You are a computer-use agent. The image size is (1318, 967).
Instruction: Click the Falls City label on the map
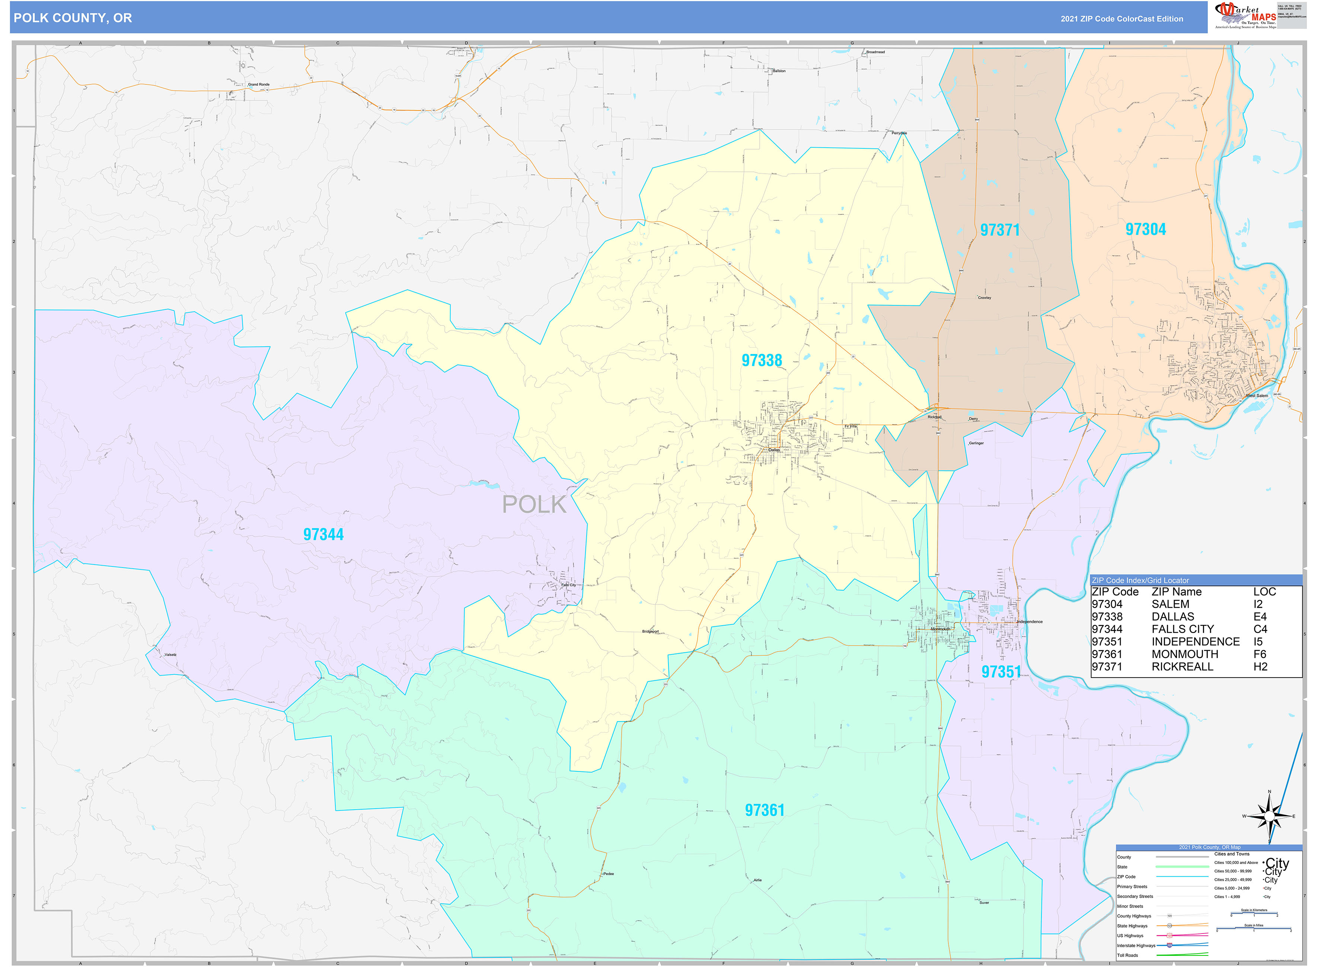point(569,585)
